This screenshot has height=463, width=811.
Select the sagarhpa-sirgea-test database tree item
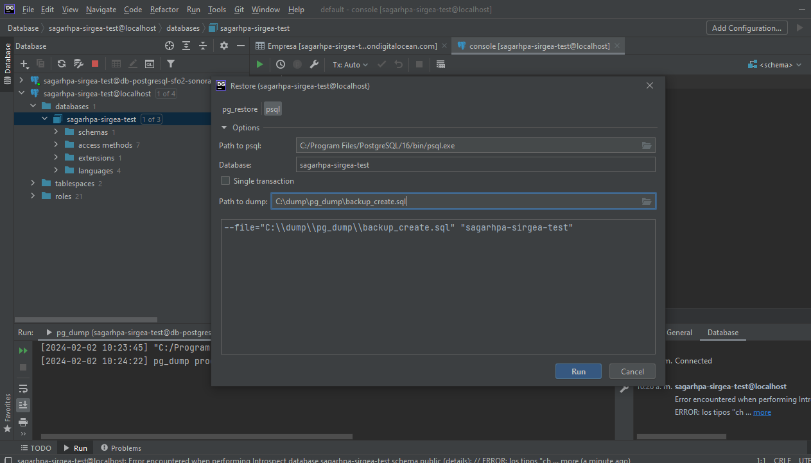(101, 119)
